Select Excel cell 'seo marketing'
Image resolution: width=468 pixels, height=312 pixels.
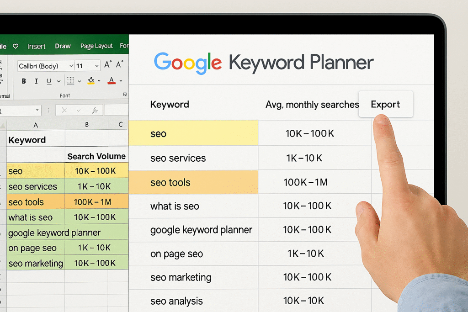tap(36, 264)
